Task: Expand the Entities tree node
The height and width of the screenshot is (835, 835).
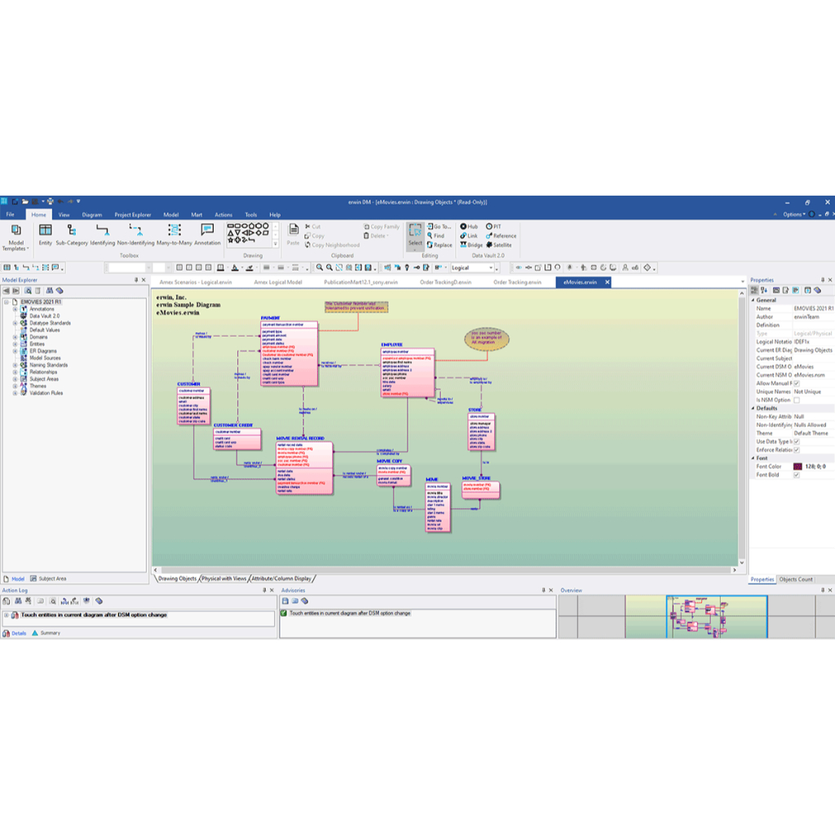Action: tap(15, 344)
